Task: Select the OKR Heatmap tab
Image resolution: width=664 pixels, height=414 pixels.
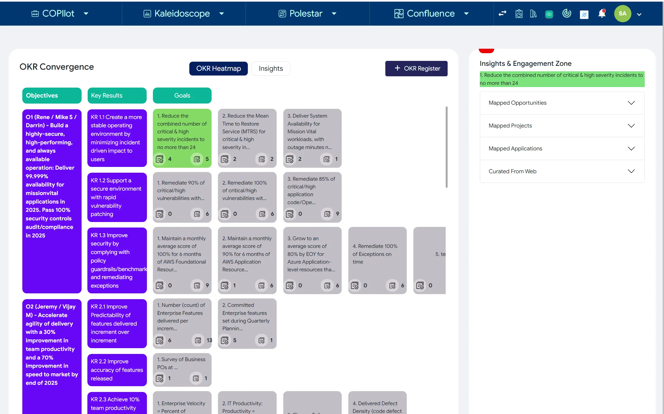Action: click(x=218, y=68)
